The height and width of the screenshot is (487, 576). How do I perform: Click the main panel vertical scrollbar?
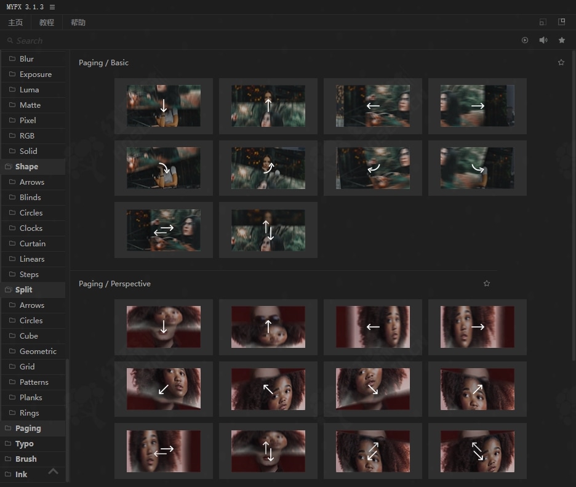[x=574, y=206]
